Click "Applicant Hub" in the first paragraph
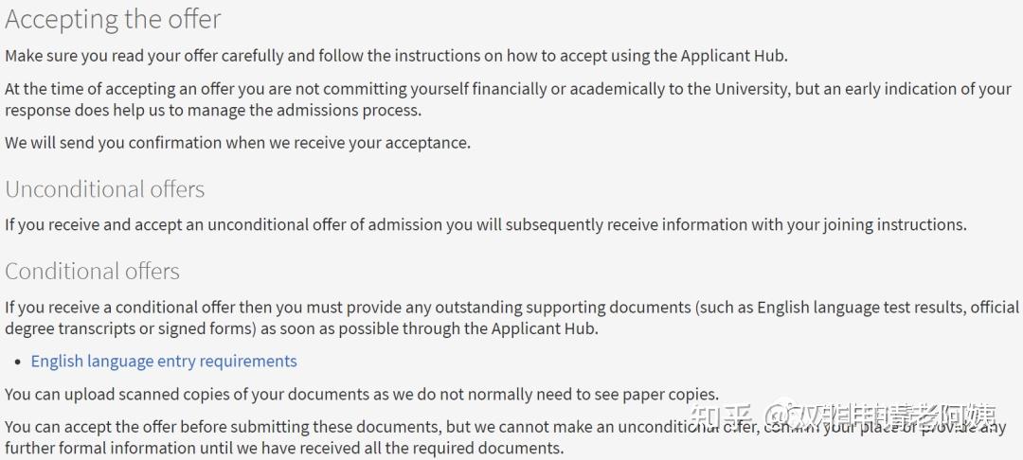Image resolution: width=1023 pixels, height=460 pixels. coord(732,55)
